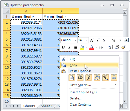130x111 pixels.
Task: Select column A header
Action: [x=26, y=11]
